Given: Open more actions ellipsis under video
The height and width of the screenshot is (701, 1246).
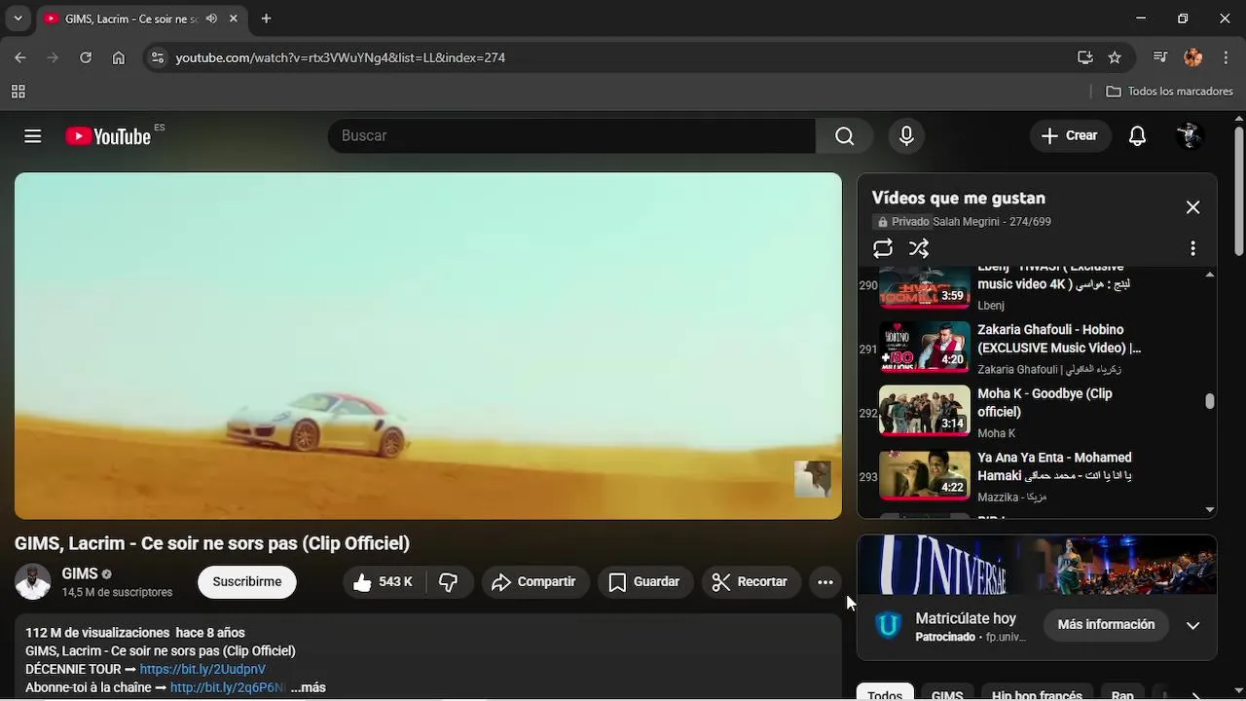Looking at the screenshot, I should point(825,582).
